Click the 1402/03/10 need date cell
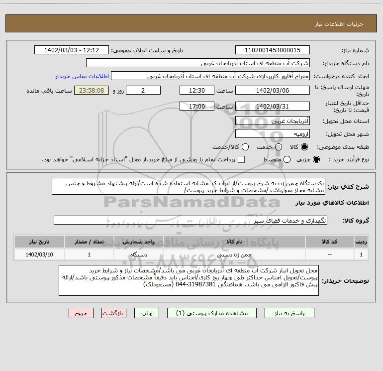 coord(39,254)
